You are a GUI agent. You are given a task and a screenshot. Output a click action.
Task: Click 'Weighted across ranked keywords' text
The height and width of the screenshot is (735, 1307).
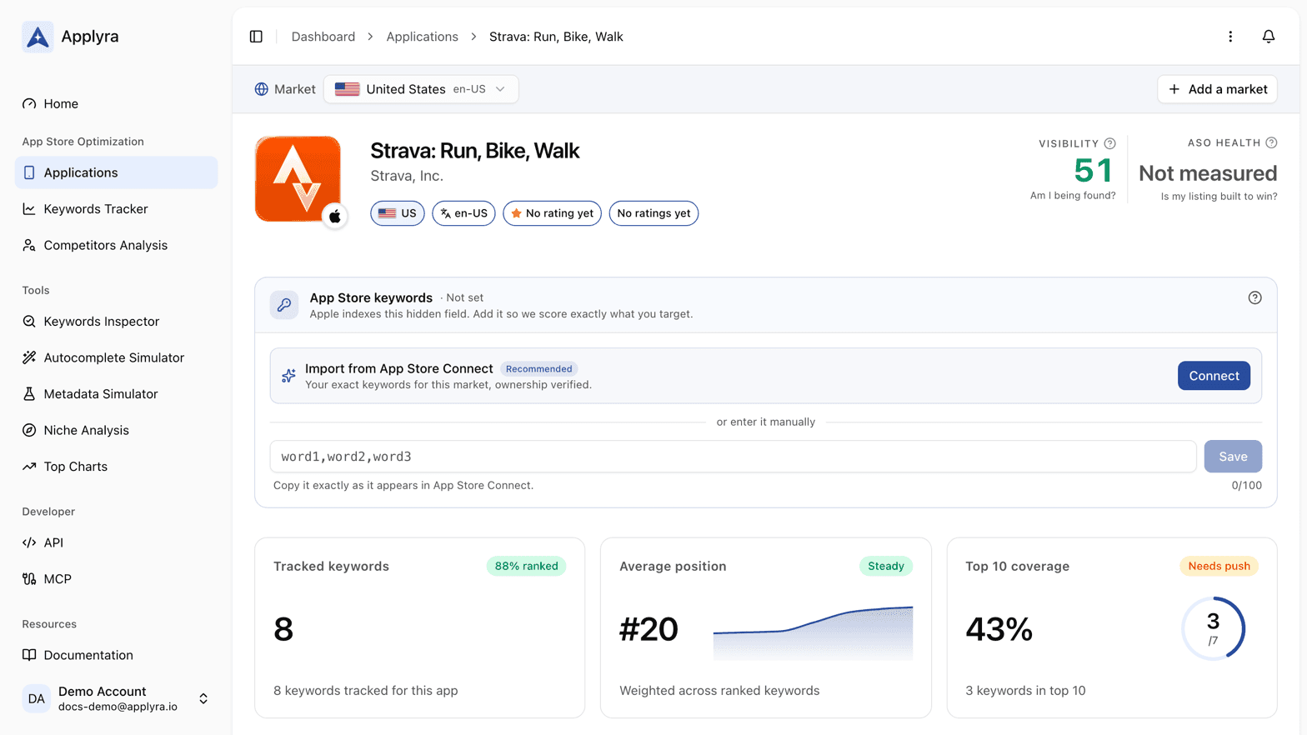(x=719, y=691)
